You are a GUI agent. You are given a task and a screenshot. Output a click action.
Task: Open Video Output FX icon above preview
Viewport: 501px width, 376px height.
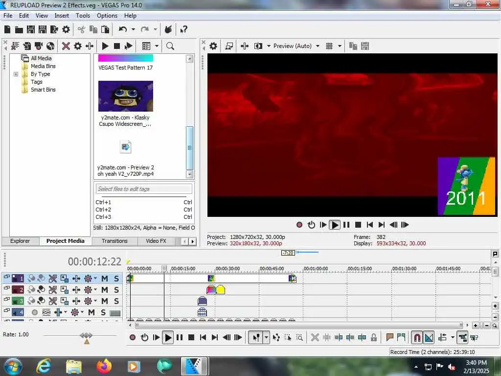pyautogui.click(x=245, y=46)
